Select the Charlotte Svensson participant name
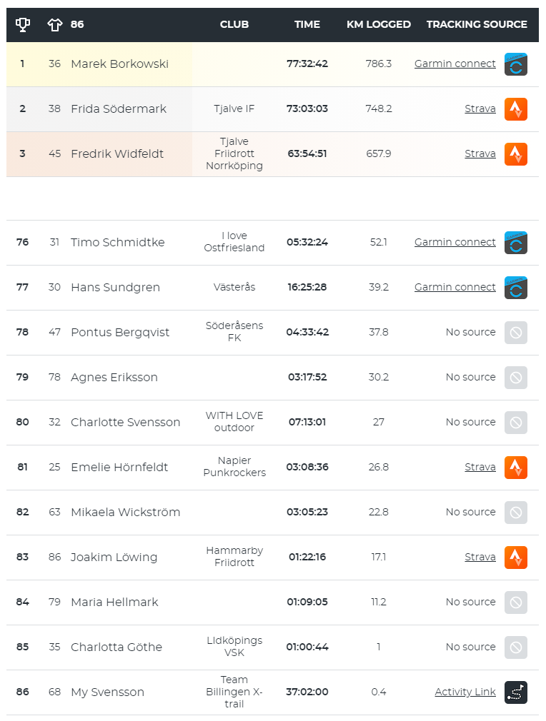Image resolution: width=546 pixels, height=721 pixels. click(x=125, y=422)
